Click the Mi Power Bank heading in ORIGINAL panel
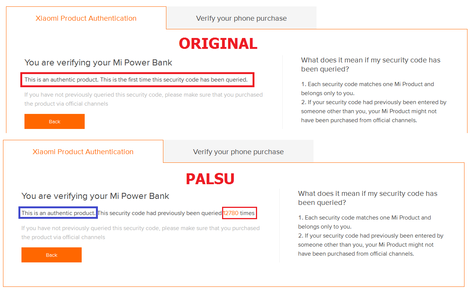Screen dimensions: 472x300 [x=98, y=62]
